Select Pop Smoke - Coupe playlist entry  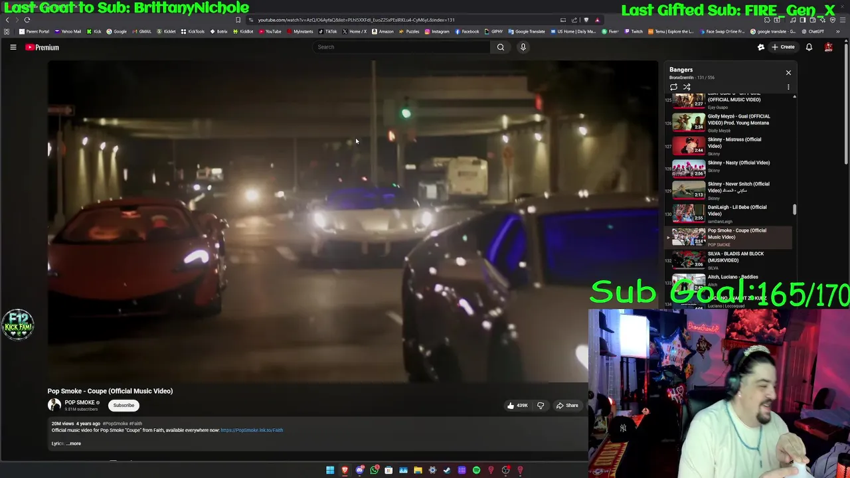point(728,236)
